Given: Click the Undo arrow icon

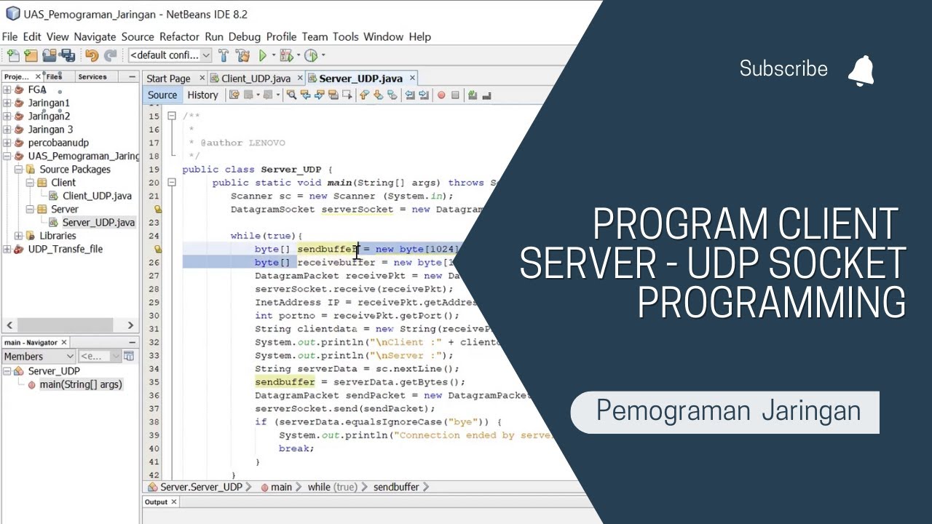Looking at the screenshot, I should pyautogui.click(x=92, y=55).
